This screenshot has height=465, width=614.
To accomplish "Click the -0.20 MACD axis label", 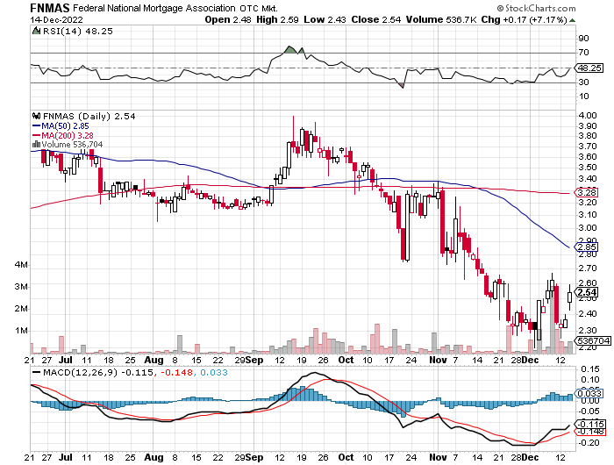I will coord(589,443).
